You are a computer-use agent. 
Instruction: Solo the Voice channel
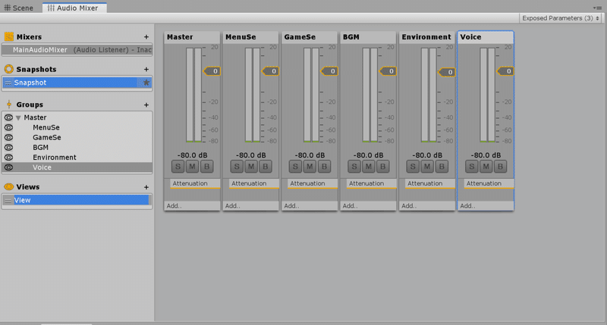coord(471,167)
